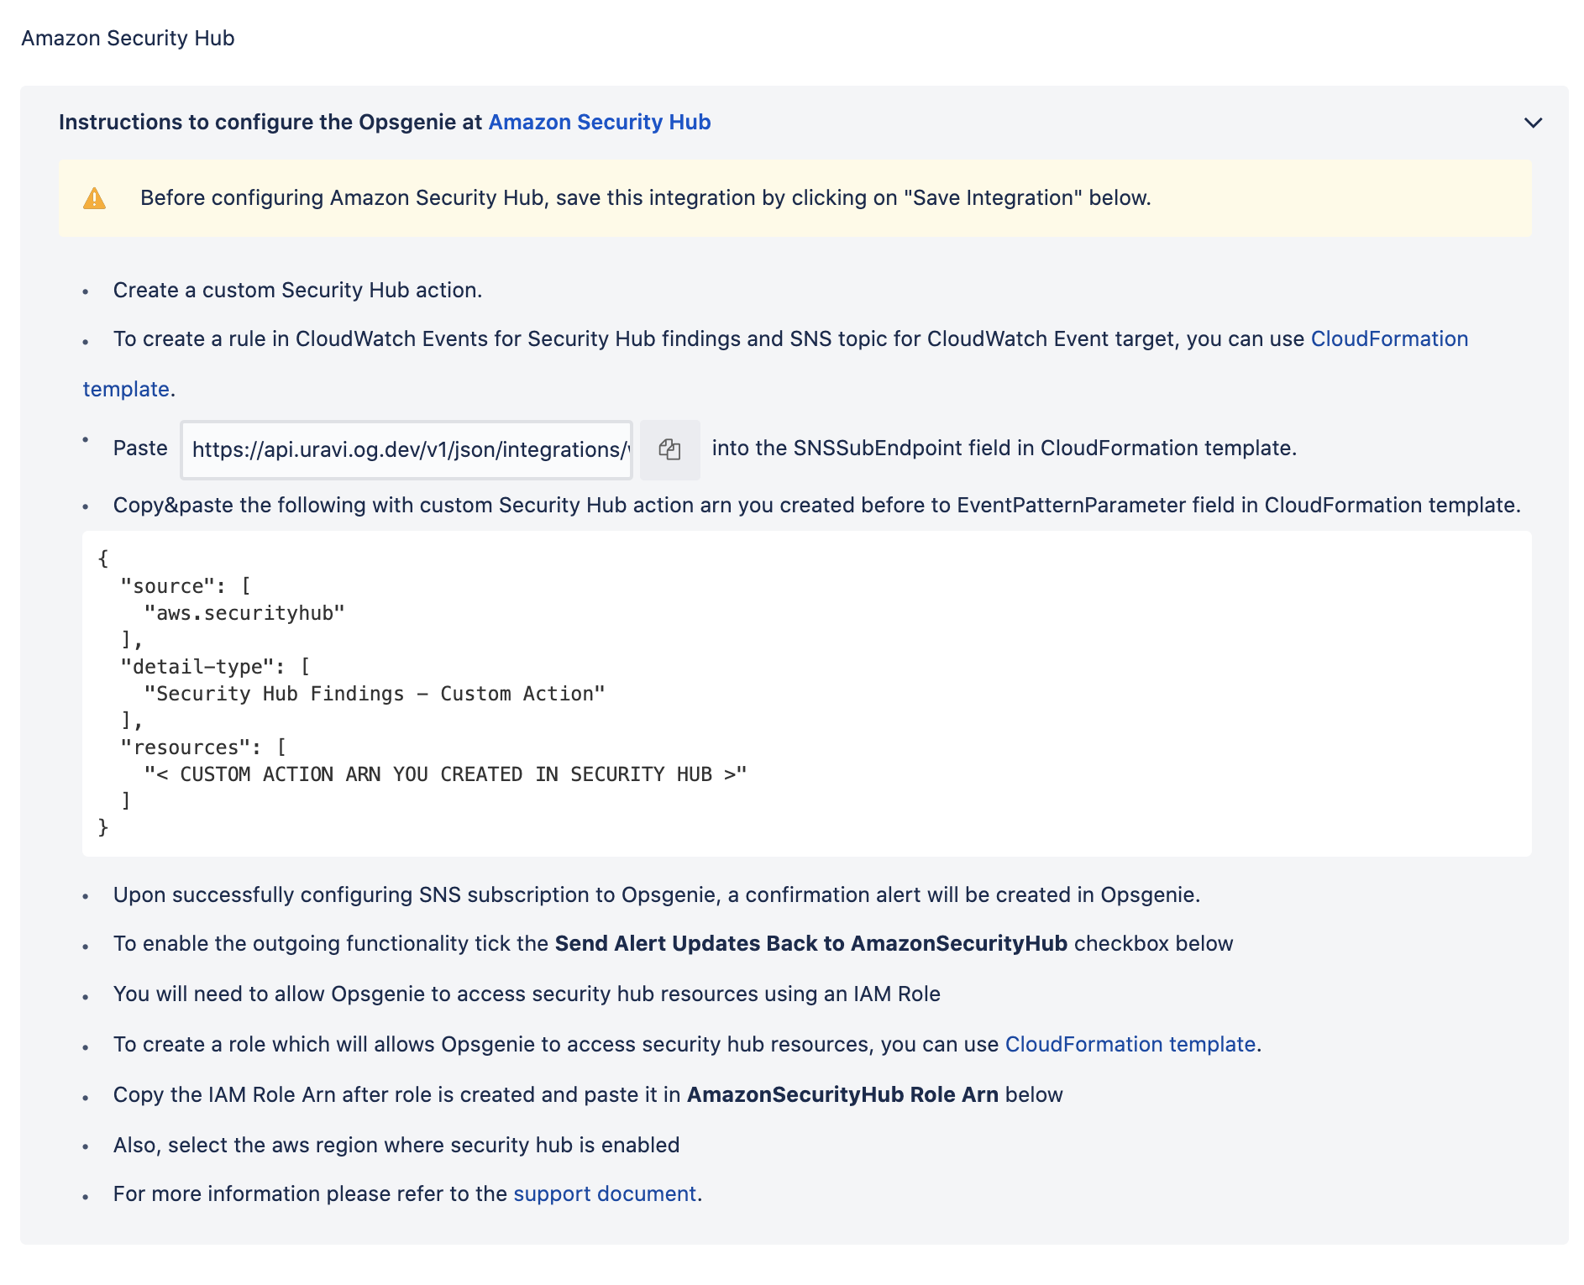Image resolution: width=1584 pixels, height=1285 pixels.
Task: Select the API URL input field
Action: click(406, 449)
